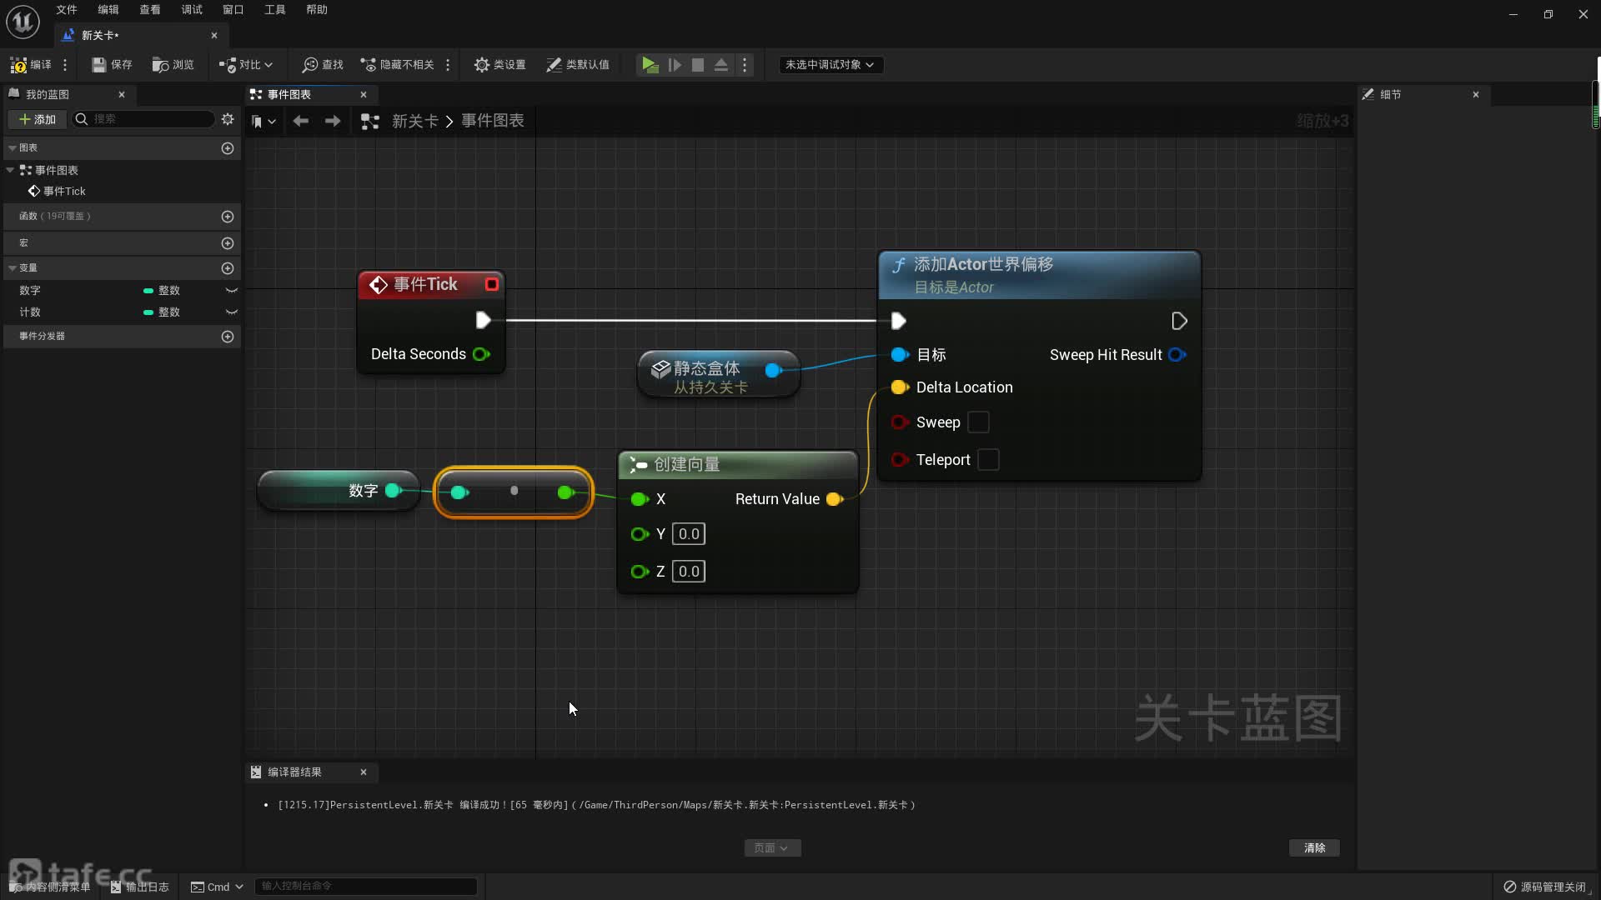This screenshot has width=1601, height=900.
Task: Click the Sweep Hit Result output pin
Action: click(x=1177, y=355)
